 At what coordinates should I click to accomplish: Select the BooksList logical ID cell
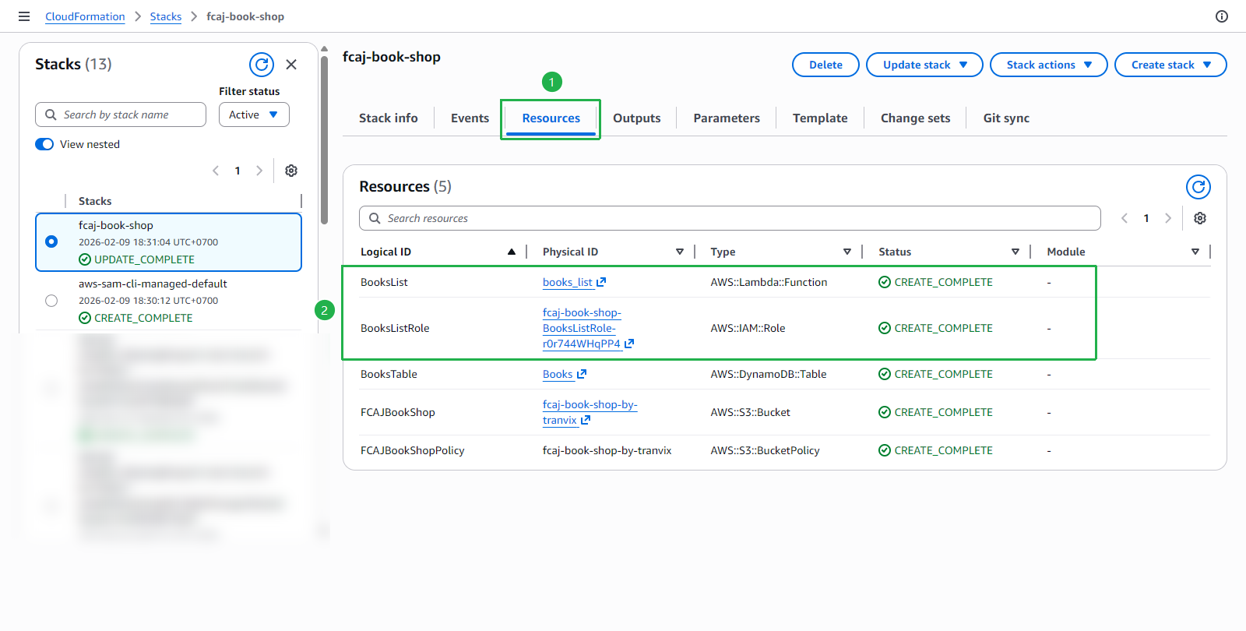pos(384,282)
